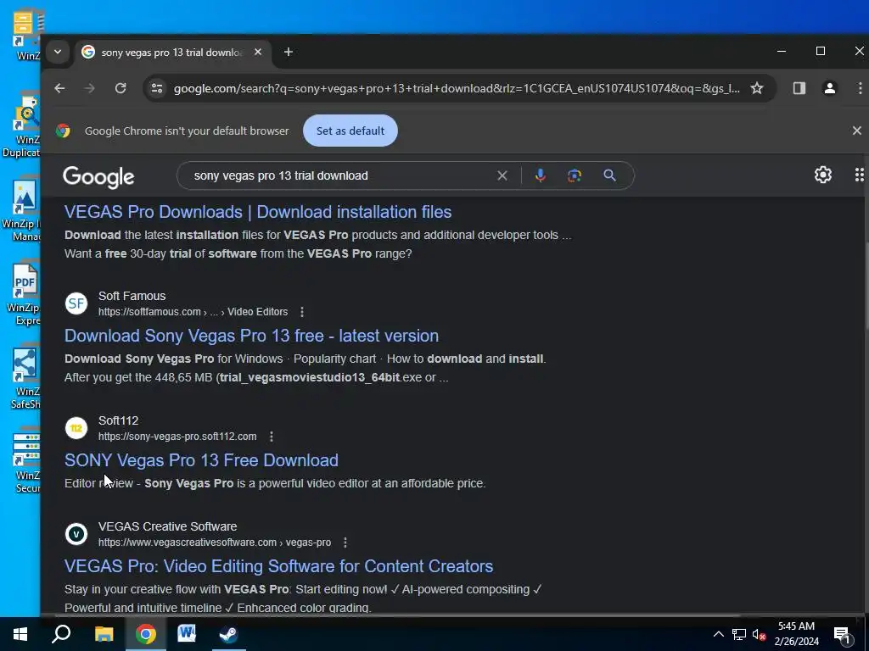Select WinZip Image Manager desktop shortcut
This screenshot has height=651, width=869.
22,210
